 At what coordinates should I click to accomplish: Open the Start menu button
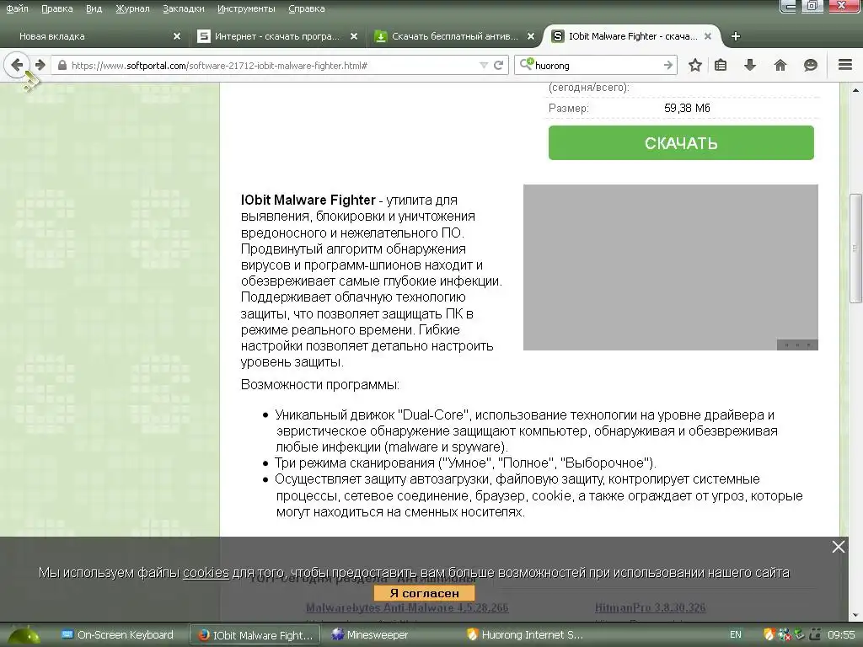click(x=23, y=635)
